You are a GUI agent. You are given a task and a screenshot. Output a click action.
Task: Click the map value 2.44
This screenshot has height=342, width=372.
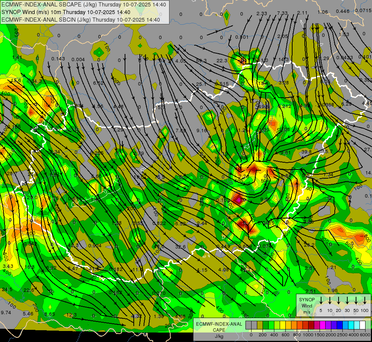pos(202,223)
